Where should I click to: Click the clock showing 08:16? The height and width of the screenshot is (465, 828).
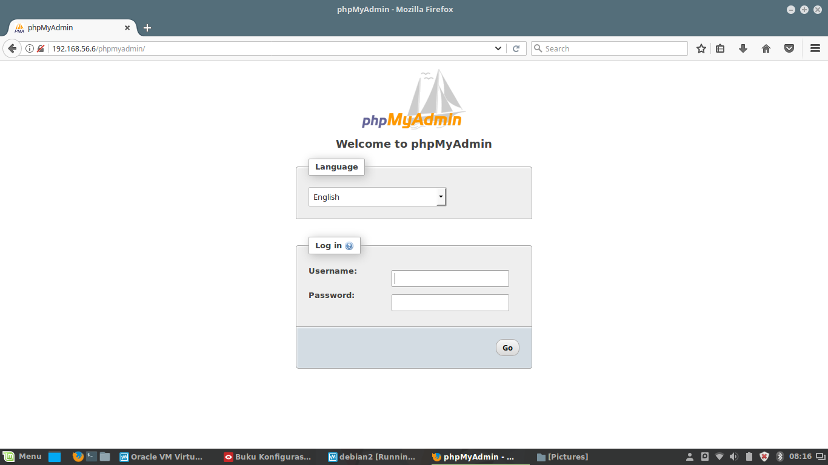tap(800, 457)
